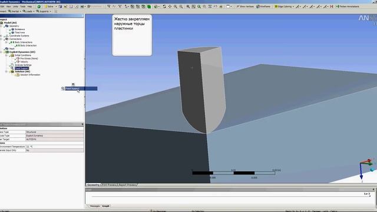Viewport: 377px width, 212px height.
Task: Select the Initial Conditions tree node
Action: point(23,55)
